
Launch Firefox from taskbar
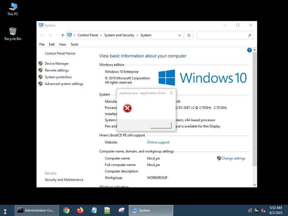pos(80,210)
